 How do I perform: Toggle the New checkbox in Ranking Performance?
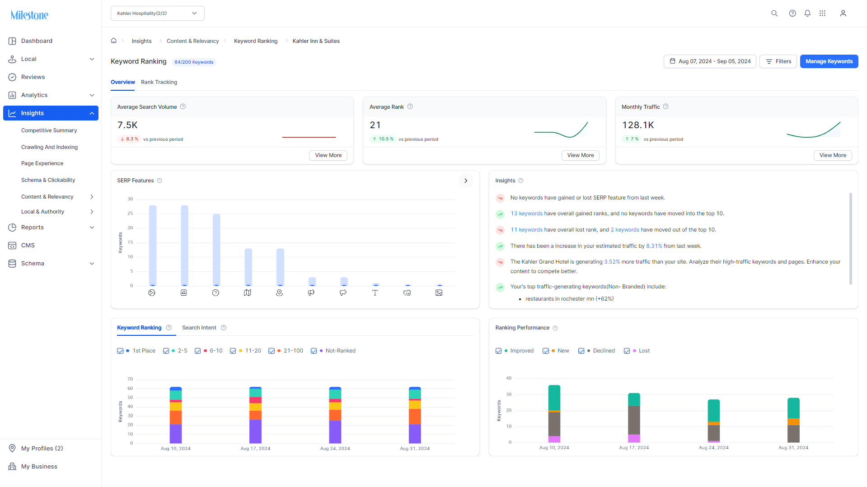point(546,351)
